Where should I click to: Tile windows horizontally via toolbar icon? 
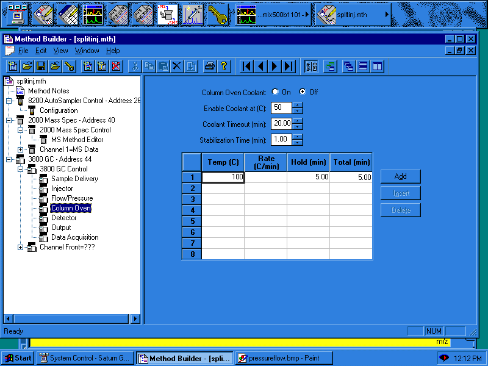pyautogui.click(x=362, y=66)
